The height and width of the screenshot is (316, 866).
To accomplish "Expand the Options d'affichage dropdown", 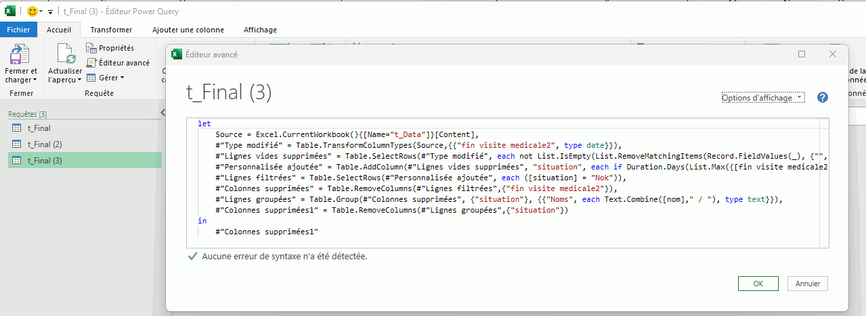I will coord(762,98).
